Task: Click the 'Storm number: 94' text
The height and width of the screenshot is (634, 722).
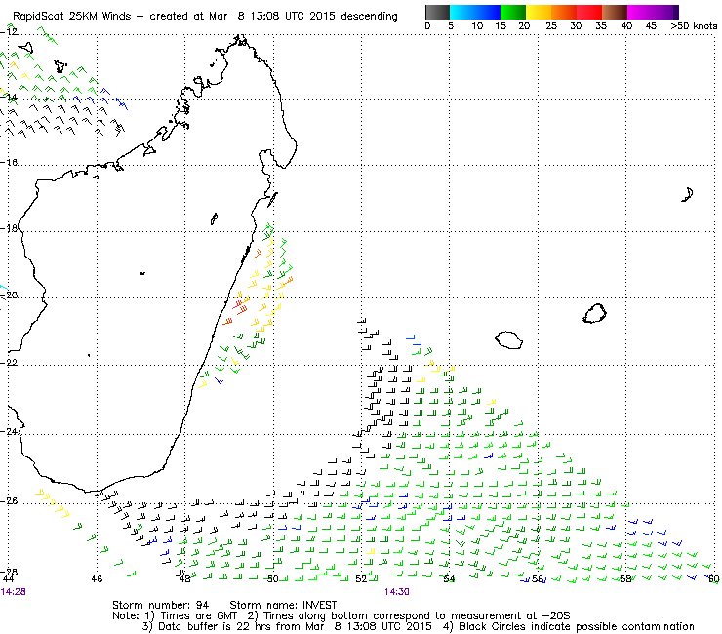Action: [160, 605]
